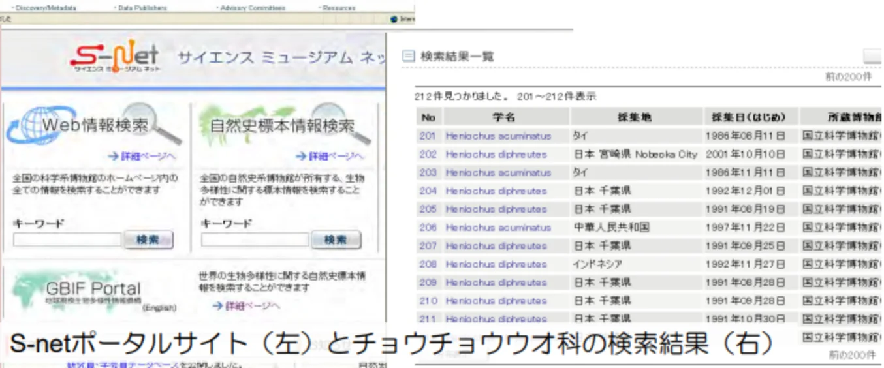The height and width of the screenshot is (368, 884).
Task: Open record number 206
Action: (428, 228)
